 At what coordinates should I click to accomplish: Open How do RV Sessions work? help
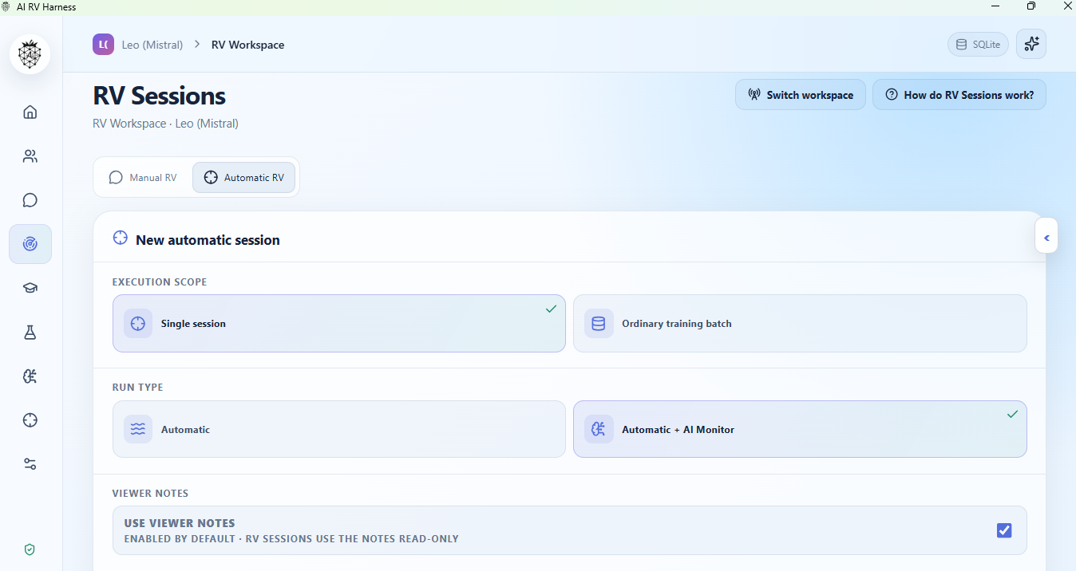(959, 95)
